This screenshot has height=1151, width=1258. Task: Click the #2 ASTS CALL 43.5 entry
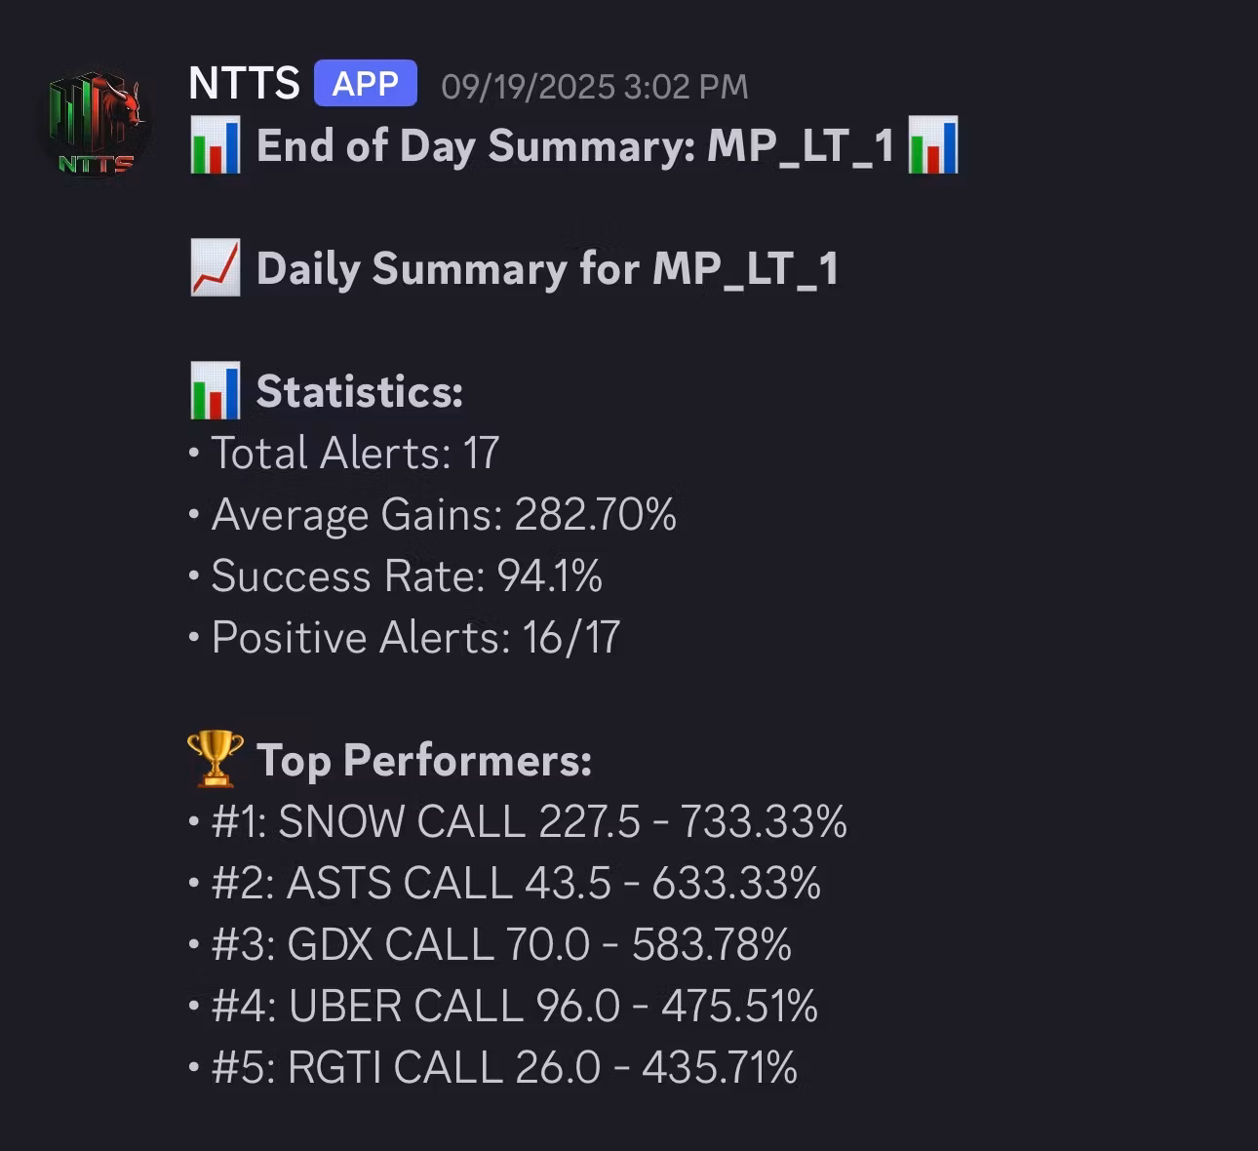pyautogui.click(x=516, y=884)
